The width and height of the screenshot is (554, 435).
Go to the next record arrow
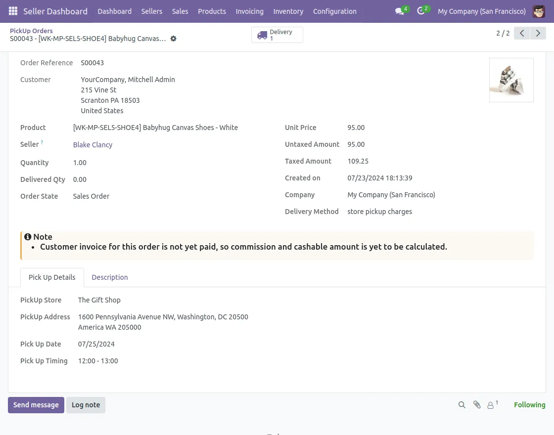click(x=538, y=34)
